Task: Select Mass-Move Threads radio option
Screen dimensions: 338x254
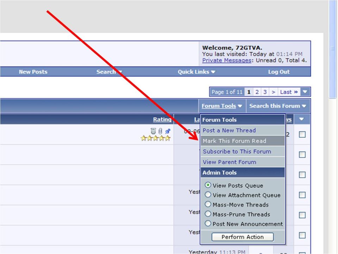Action: pyautogui.click(x=208, y=204)
